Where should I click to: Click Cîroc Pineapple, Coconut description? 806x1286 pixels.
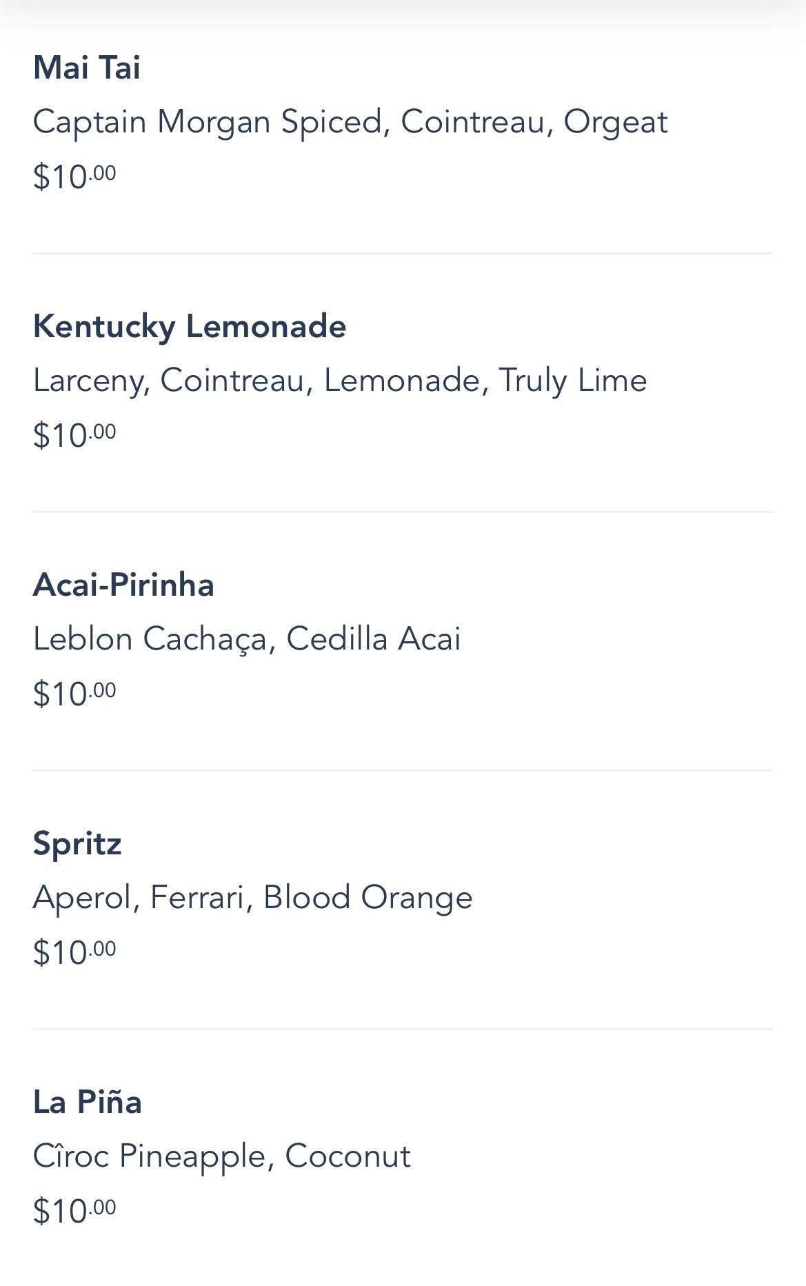pyautogui.click(x=221, y=1156)
